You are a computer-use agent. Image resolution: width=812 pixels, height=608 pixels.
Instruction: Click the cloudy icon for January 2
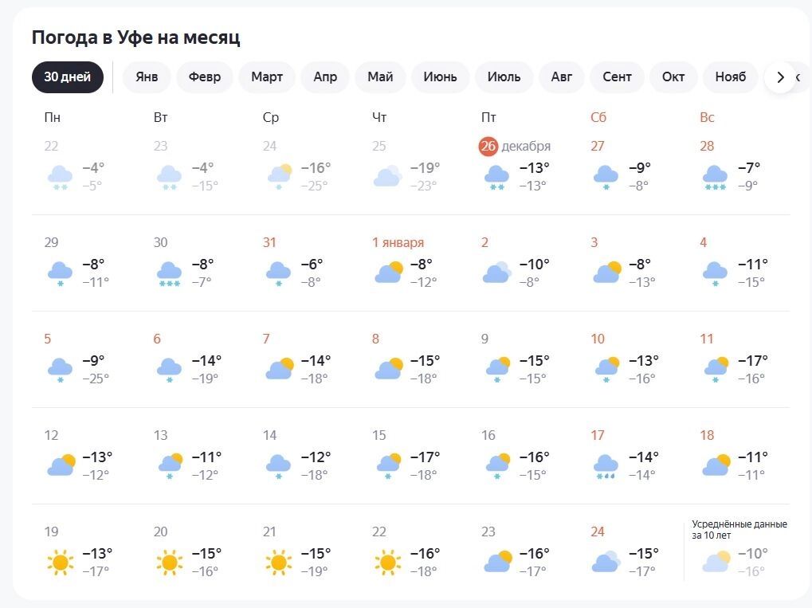(496, 273)
